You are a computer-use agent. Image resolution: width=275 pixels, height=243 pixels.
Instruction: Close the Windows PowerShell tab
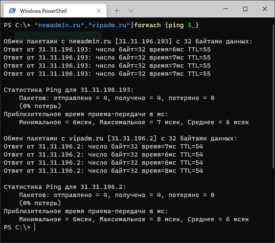tap(99, 11)
